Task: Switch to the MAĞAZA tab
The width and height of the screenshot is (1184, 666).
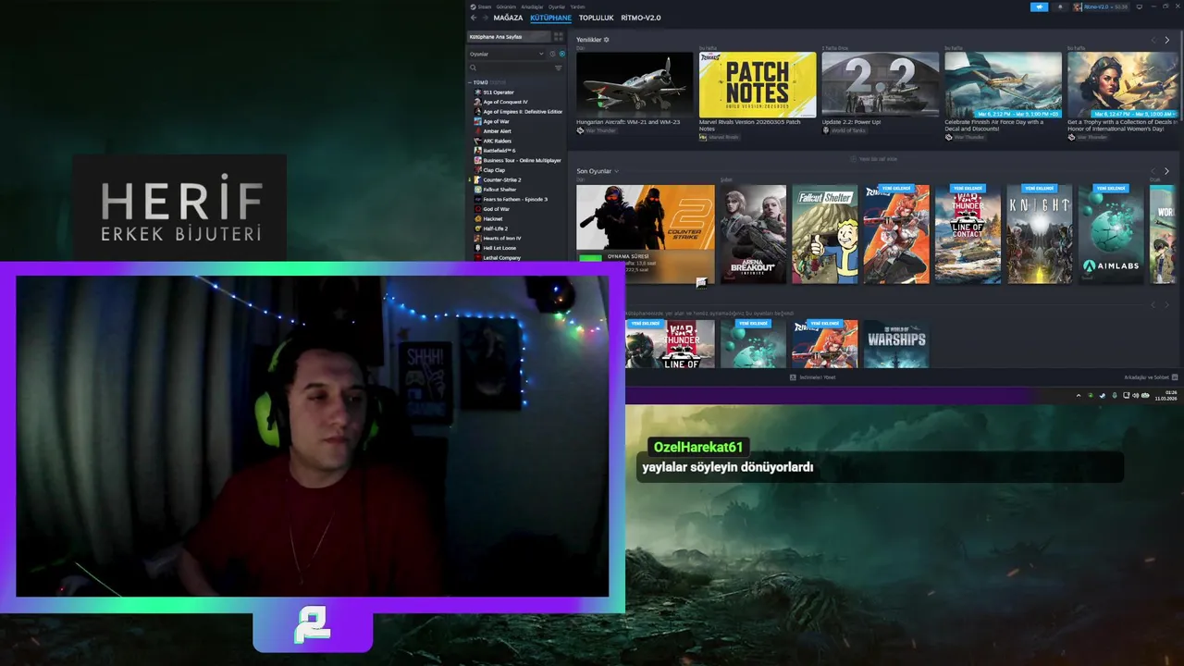Action: [x=508, y=18]
